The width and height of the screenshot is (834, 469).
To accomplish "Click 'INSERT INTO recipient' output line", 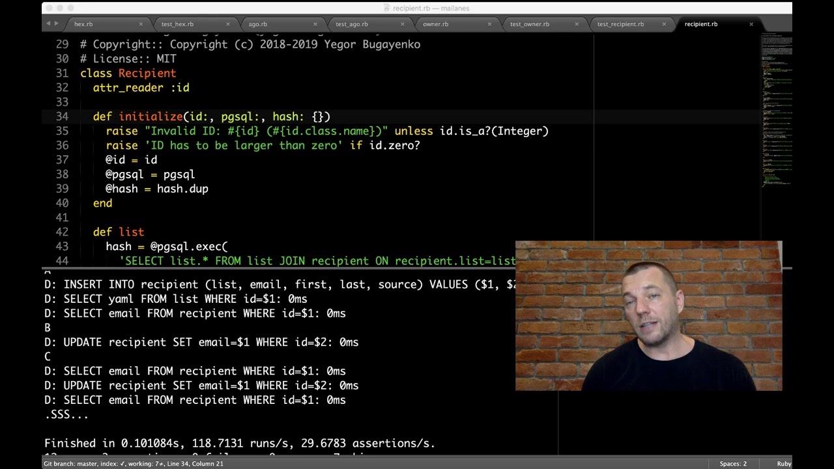I will 280,285.
